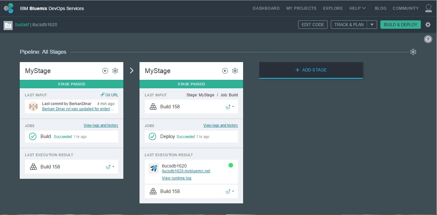The image size is (437, 215).
Task: Go to Dashboard in top navigation
Action: click(x=266, y=8)
